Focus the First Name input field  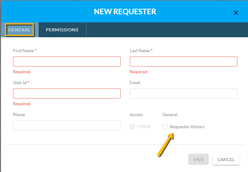pyautogui.click(x=67, y=61)
